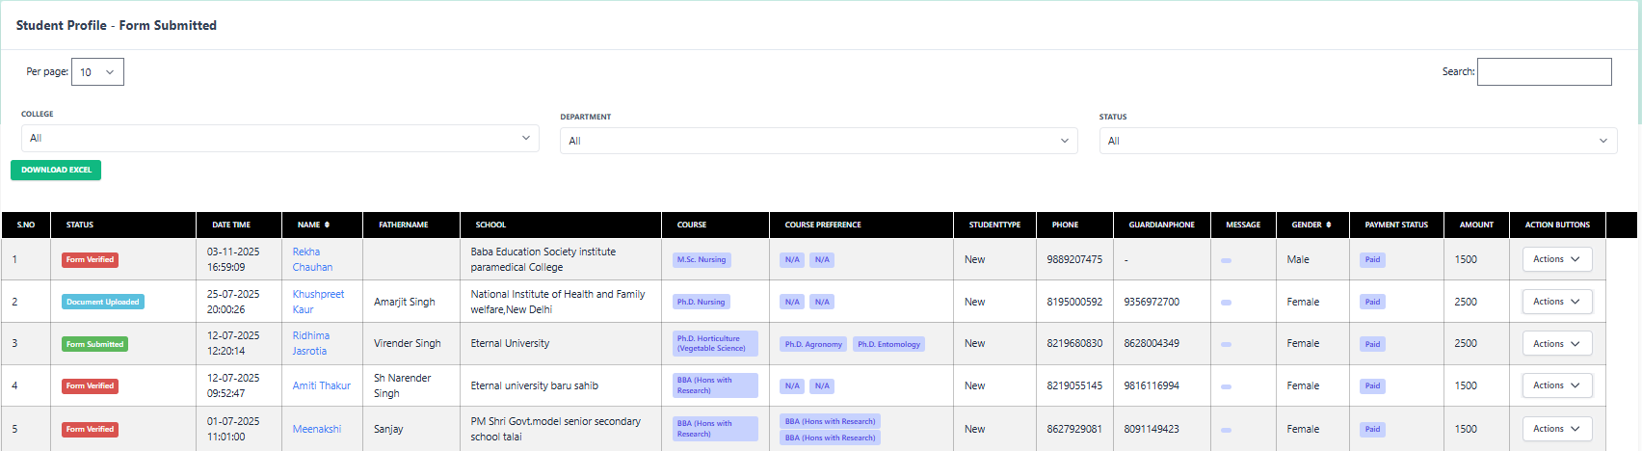Click Form Verified badge for Amiti Thakur
Image resolution: width=1642 pixels, height=451 pixels.
click(90, 385)
